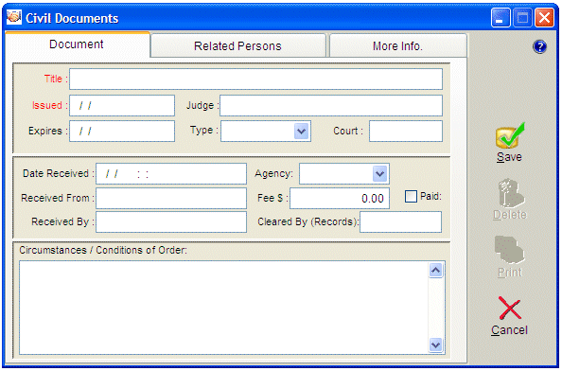The width and height of the screenshot is (562, 371).
Task: Focus the Issued date field
Action: (122, 105)
